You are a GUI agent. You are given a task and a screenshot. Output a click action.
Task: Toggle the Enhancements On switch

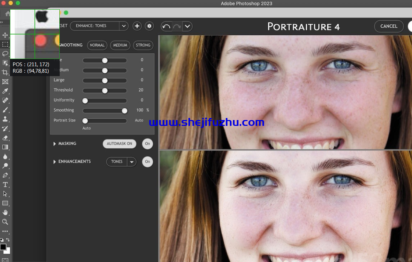[x=148, y=162]
